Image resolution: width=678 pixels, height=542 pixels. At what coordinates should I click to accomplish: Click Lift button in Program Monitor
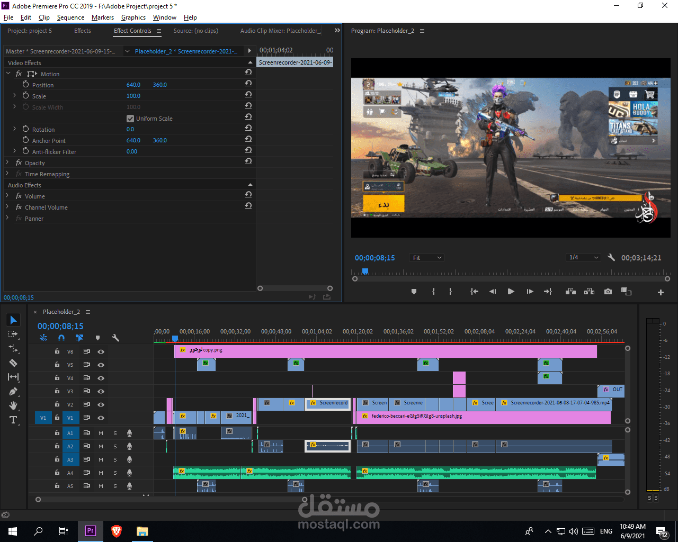[x=570, y=292]
